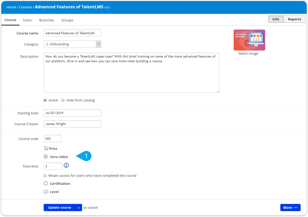Focus the Course code field
Screen dimensions: 308x217
coord(53,139)
